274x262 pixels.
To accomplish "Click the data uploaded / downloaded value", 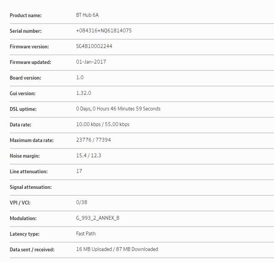I will pyautogui.click(x=117, y=249).
